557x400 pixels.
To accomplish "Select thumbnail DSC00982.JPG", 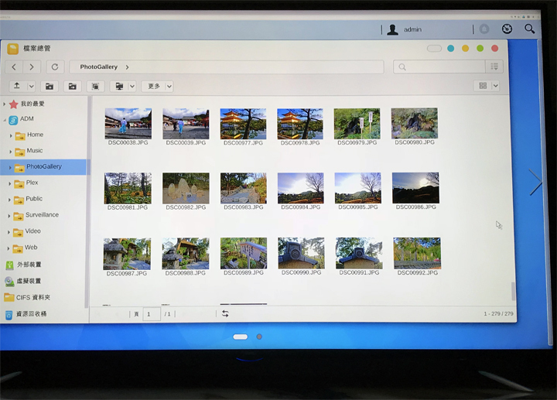I will click(186, 188).
